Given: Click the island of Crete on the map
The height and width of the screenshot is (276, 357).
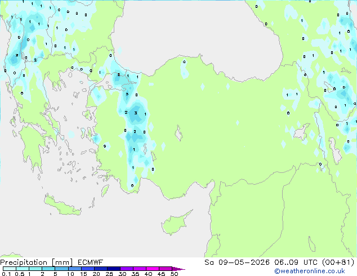Looking at the screenshot, I should click(x=62, y=206).
